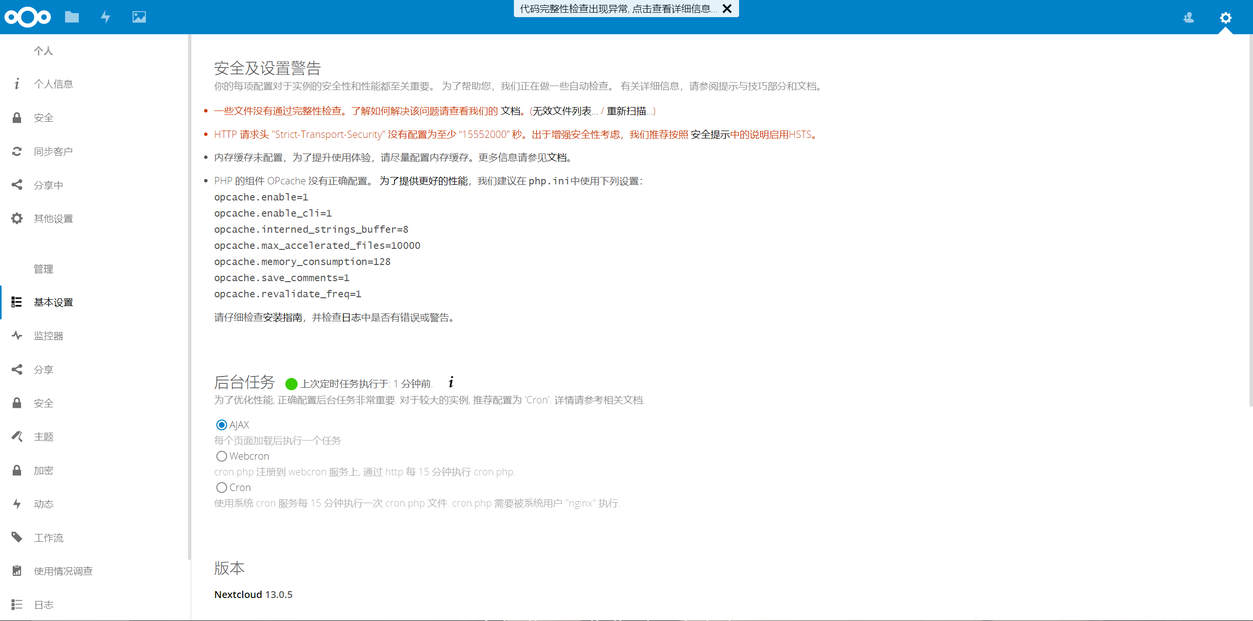Select the Cron radio button

(x=222, y=488)
